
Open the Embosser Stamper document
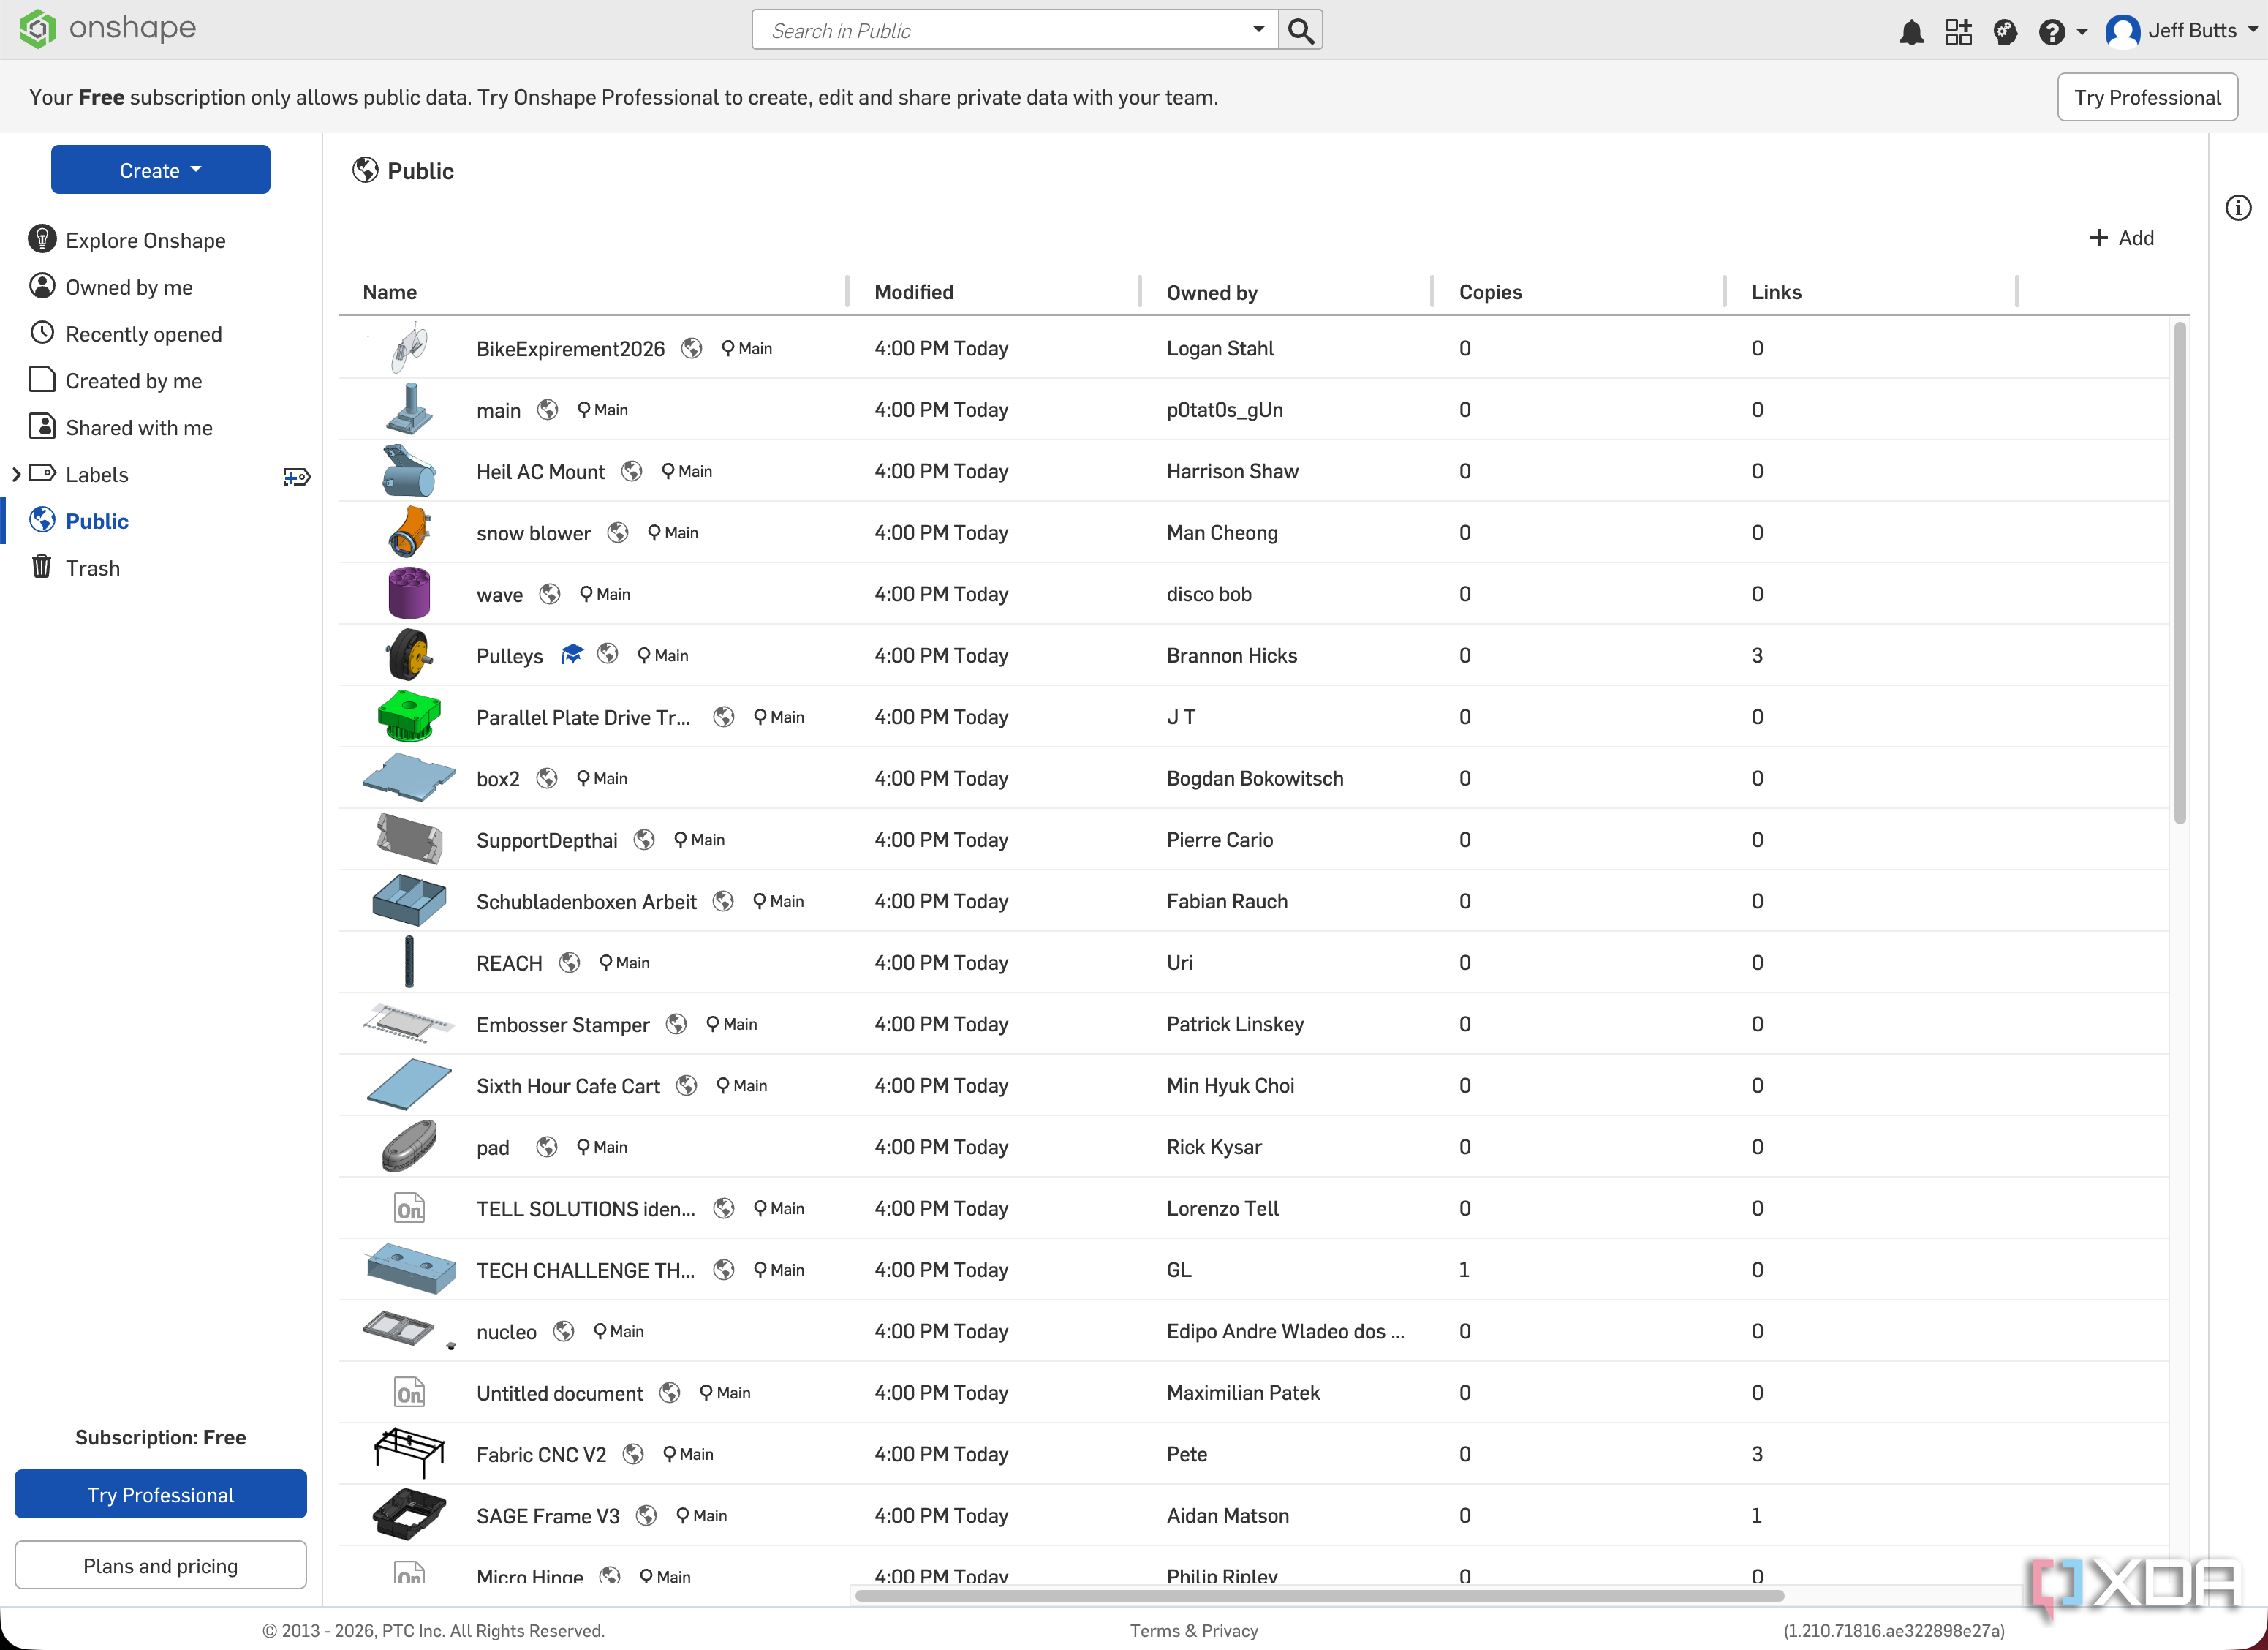tap(563, 1025)
